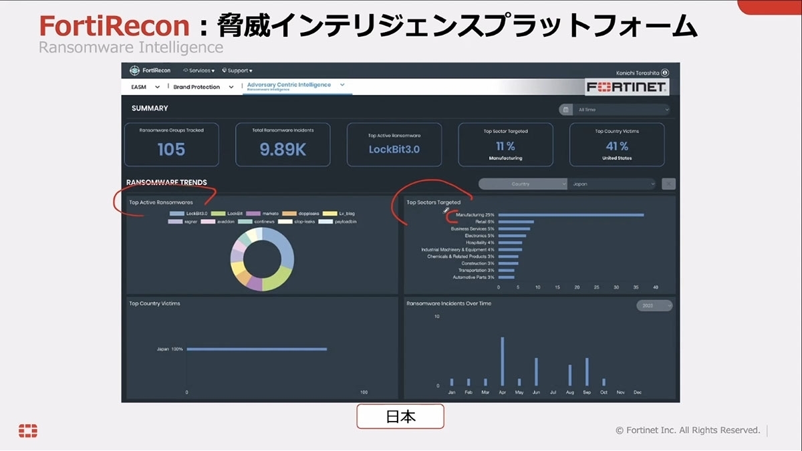Open the Total Ransomware Incidents card

point(283,144)
